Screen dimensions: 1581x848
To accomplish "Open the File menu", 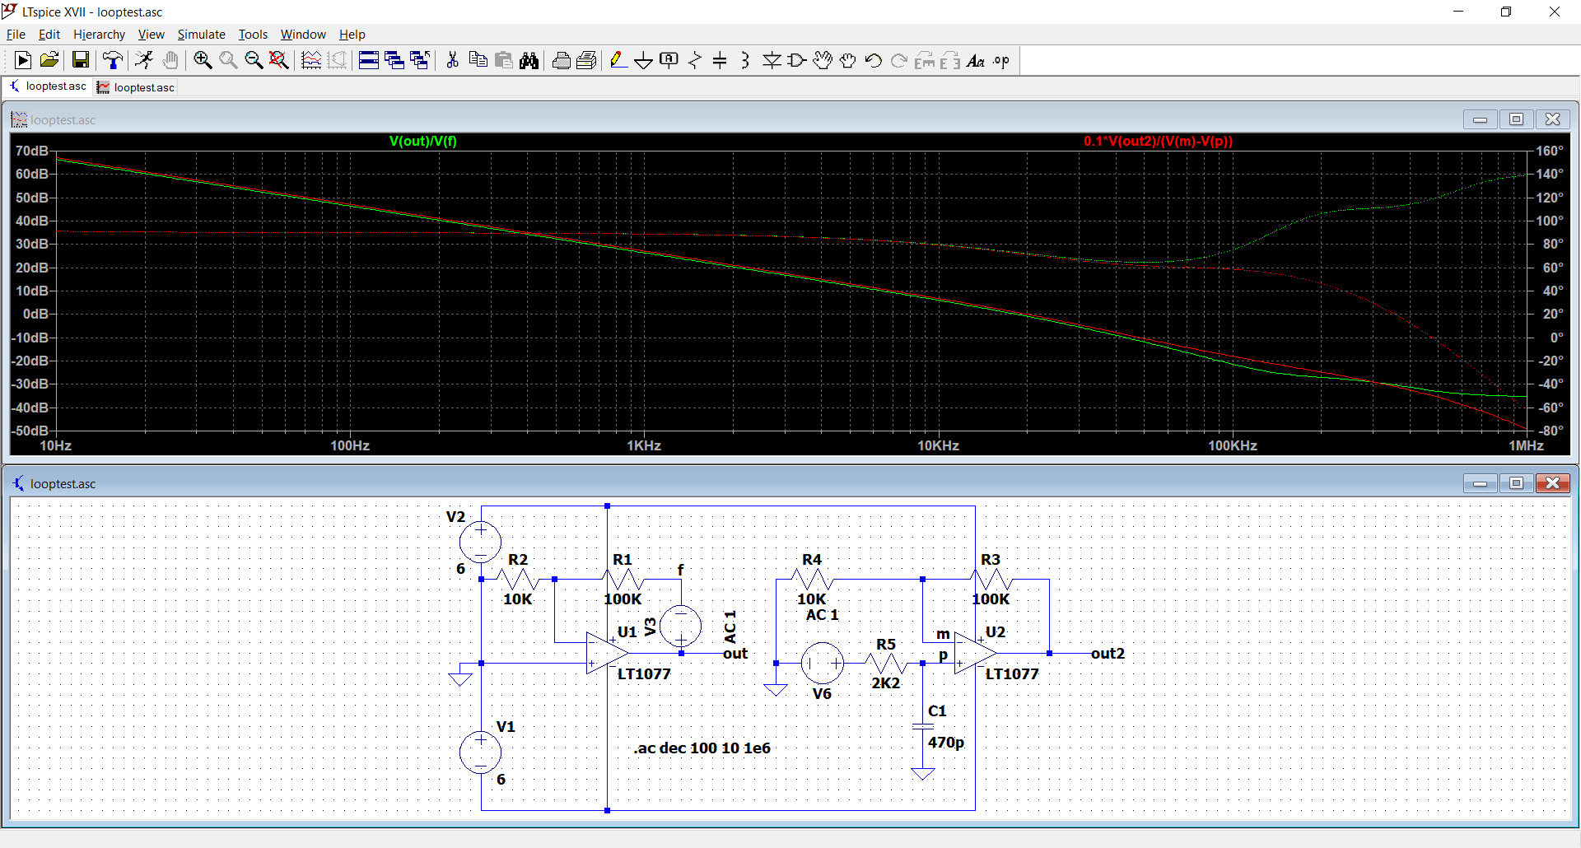I will (16, 35).
